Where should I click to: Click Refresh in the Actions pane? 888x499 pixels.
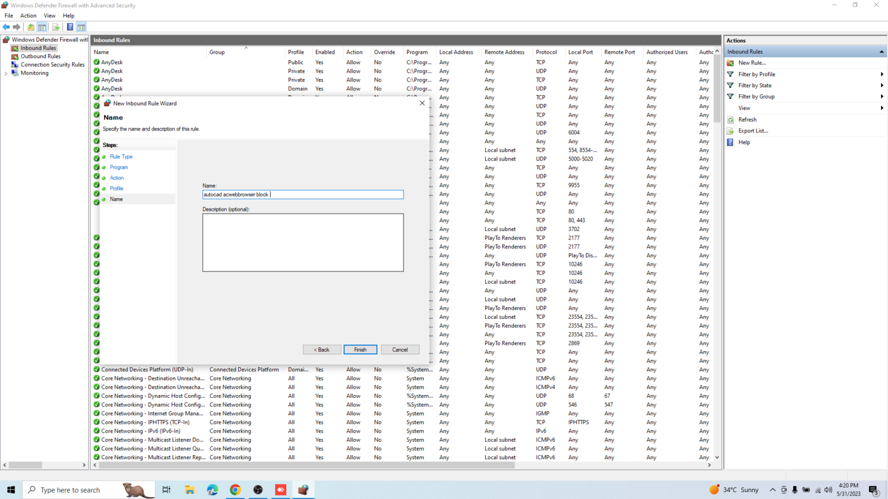point(747,120)
